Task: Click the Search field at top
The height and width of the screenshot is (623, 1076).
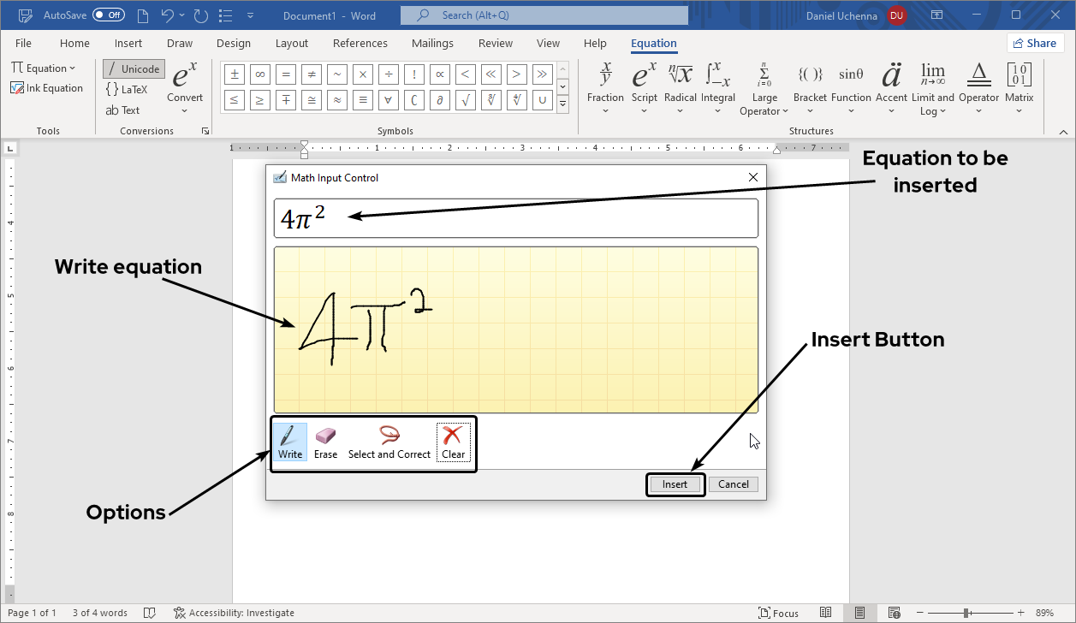Action: [x=544, y=15]
